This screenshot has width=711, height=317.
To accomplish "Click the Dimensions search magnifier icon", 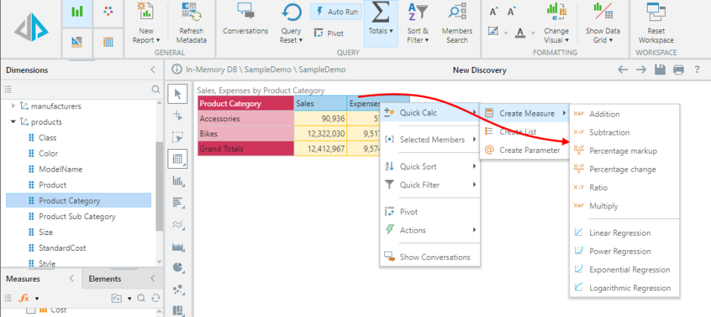I will click(x=155, y=90).
